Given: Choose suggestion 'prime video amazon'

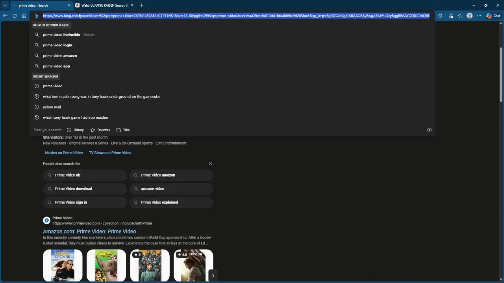Looking at the screenshot, I should coord(232,55).
